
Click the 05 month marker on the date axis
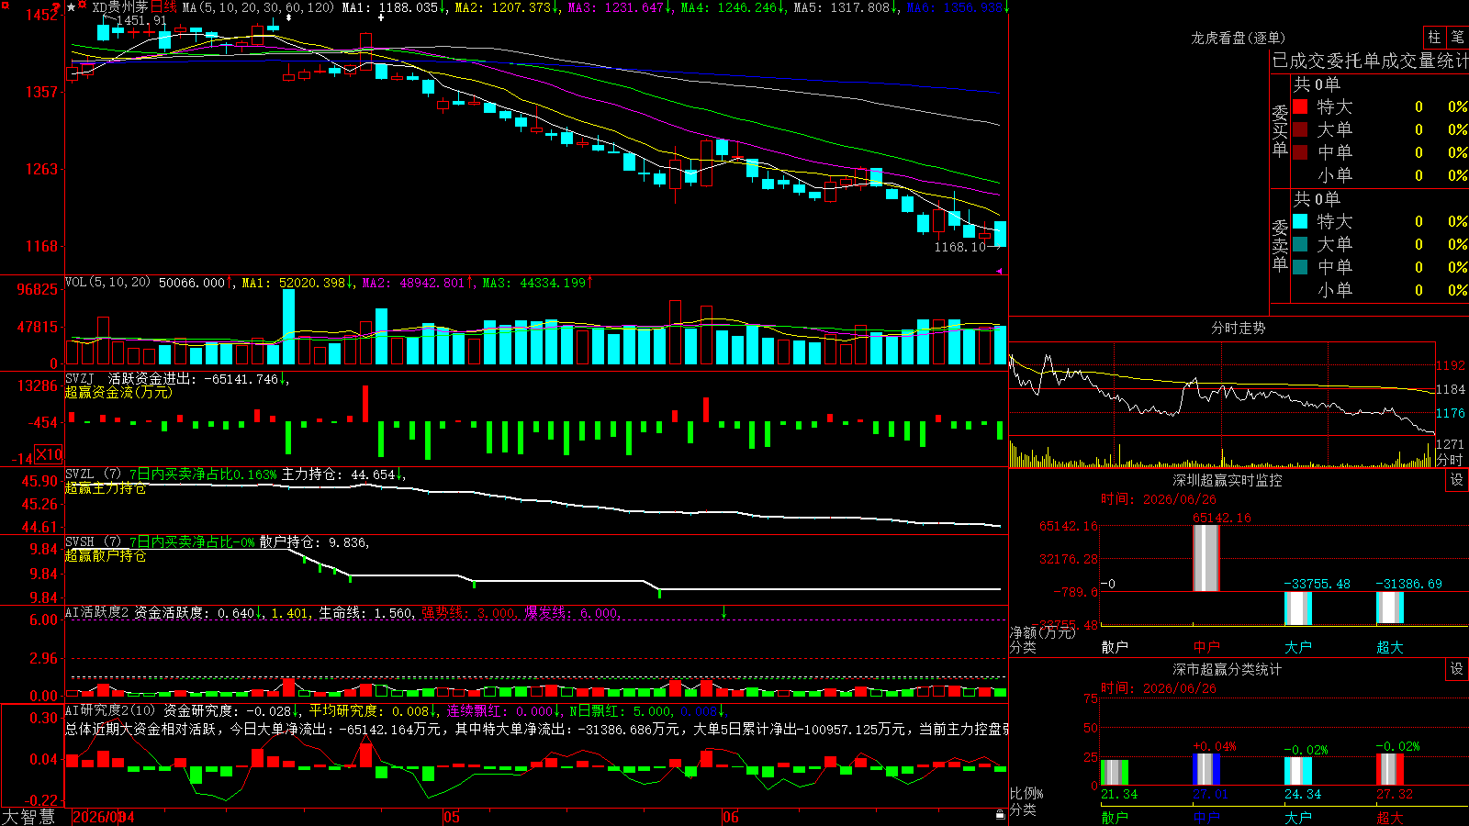coord(451,817)
